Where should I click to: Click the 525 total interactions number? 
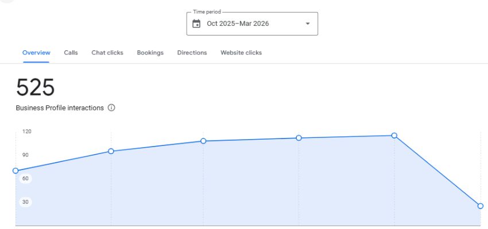[x=36, y=88]
